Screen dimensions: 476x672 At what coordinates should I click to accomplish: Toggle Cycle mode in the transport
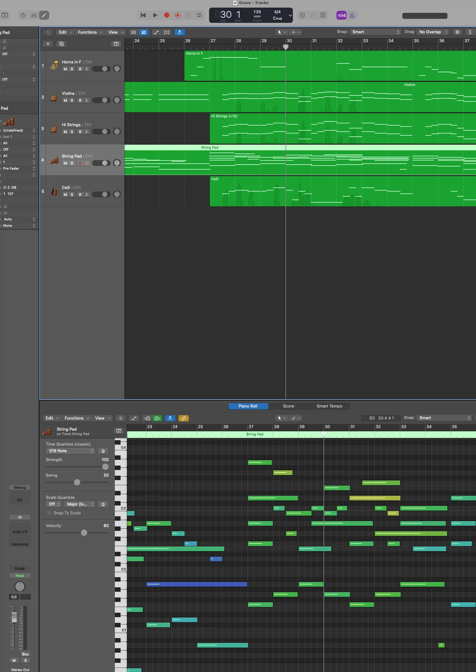[x=199, y=15]
